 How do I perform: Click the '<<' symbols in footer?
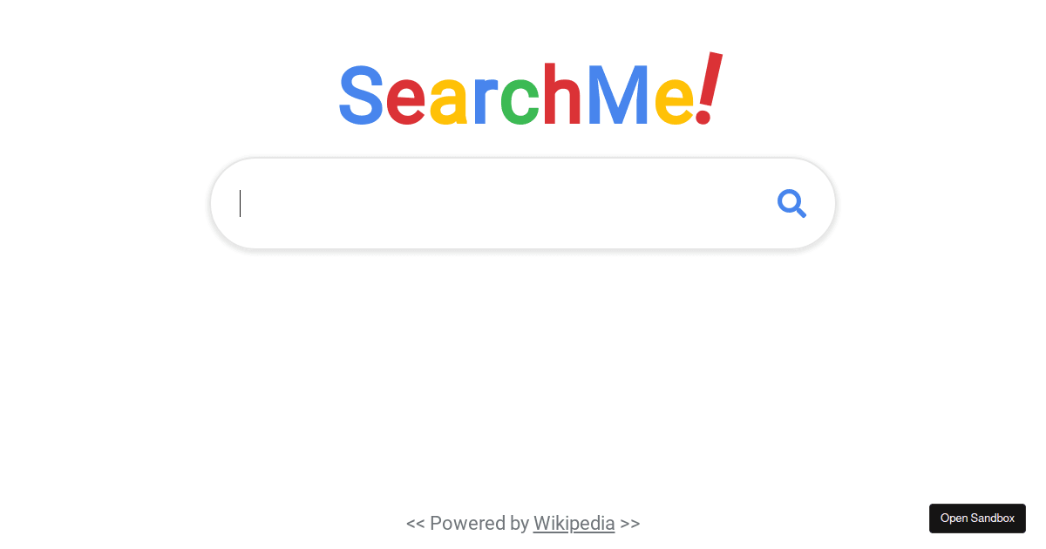[416, 524]
